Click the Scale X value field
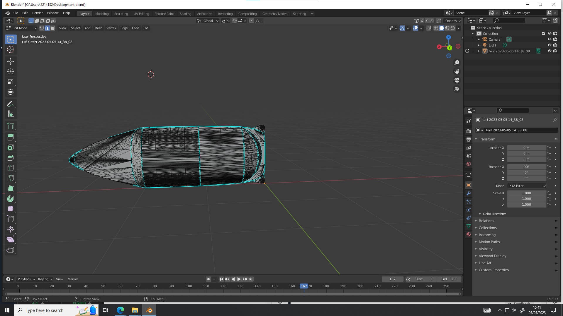563x316 pixels. [527, 193]
